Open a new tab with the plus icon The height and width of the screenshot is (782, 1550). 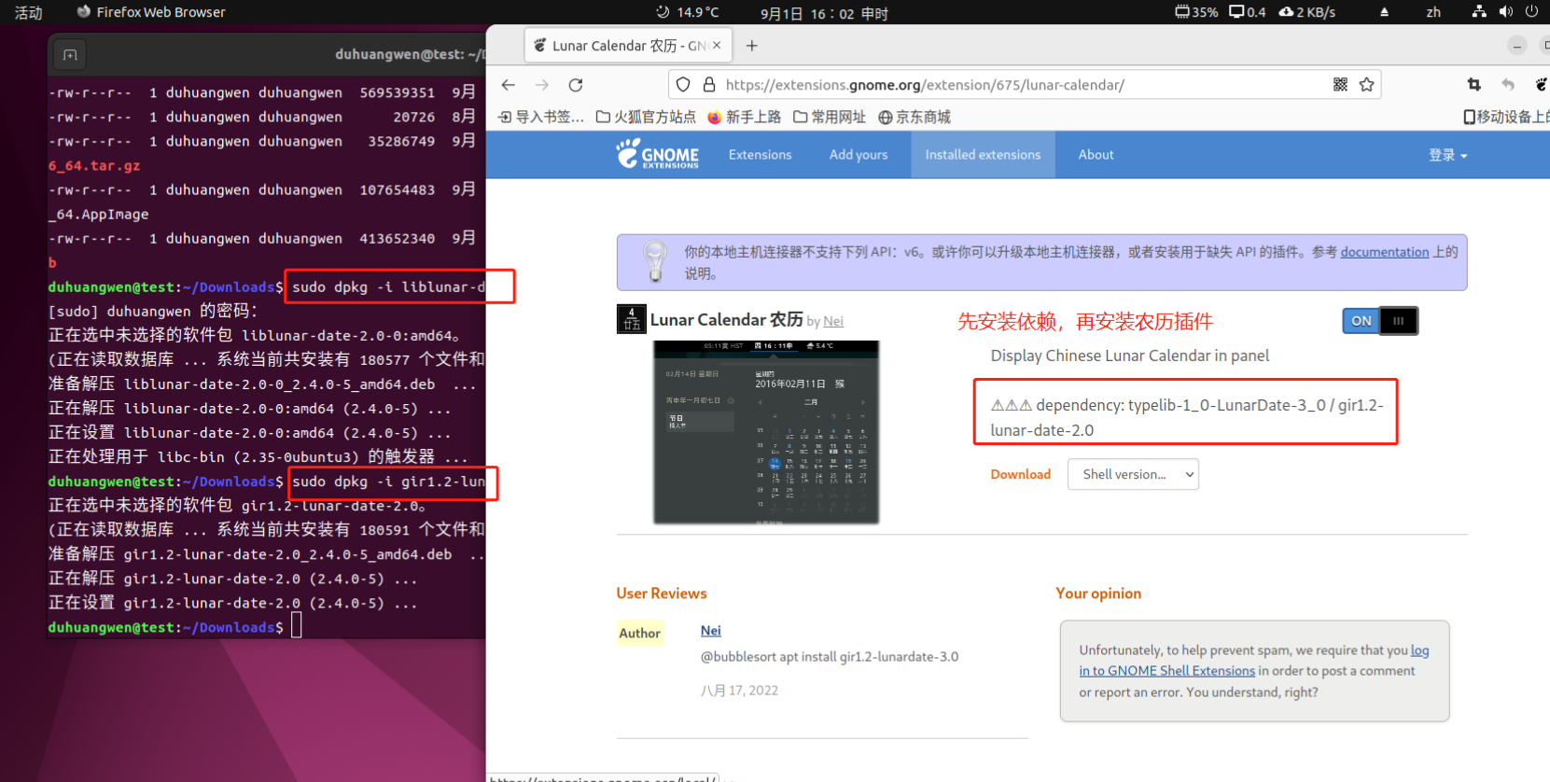[752, 46]
